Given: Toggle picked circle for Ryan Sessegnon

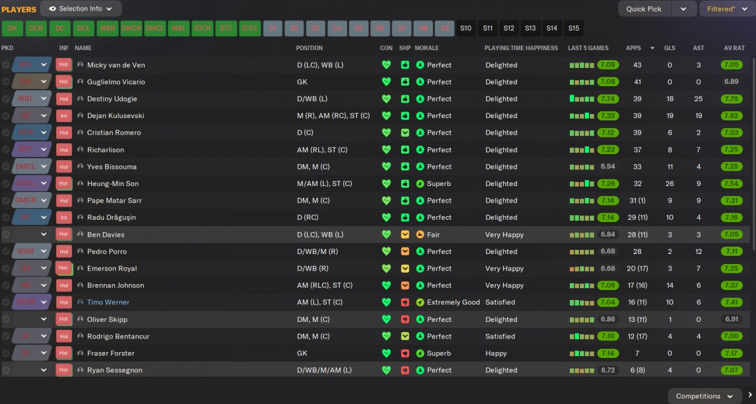Looking at the screenshot, I should point(6,370).
